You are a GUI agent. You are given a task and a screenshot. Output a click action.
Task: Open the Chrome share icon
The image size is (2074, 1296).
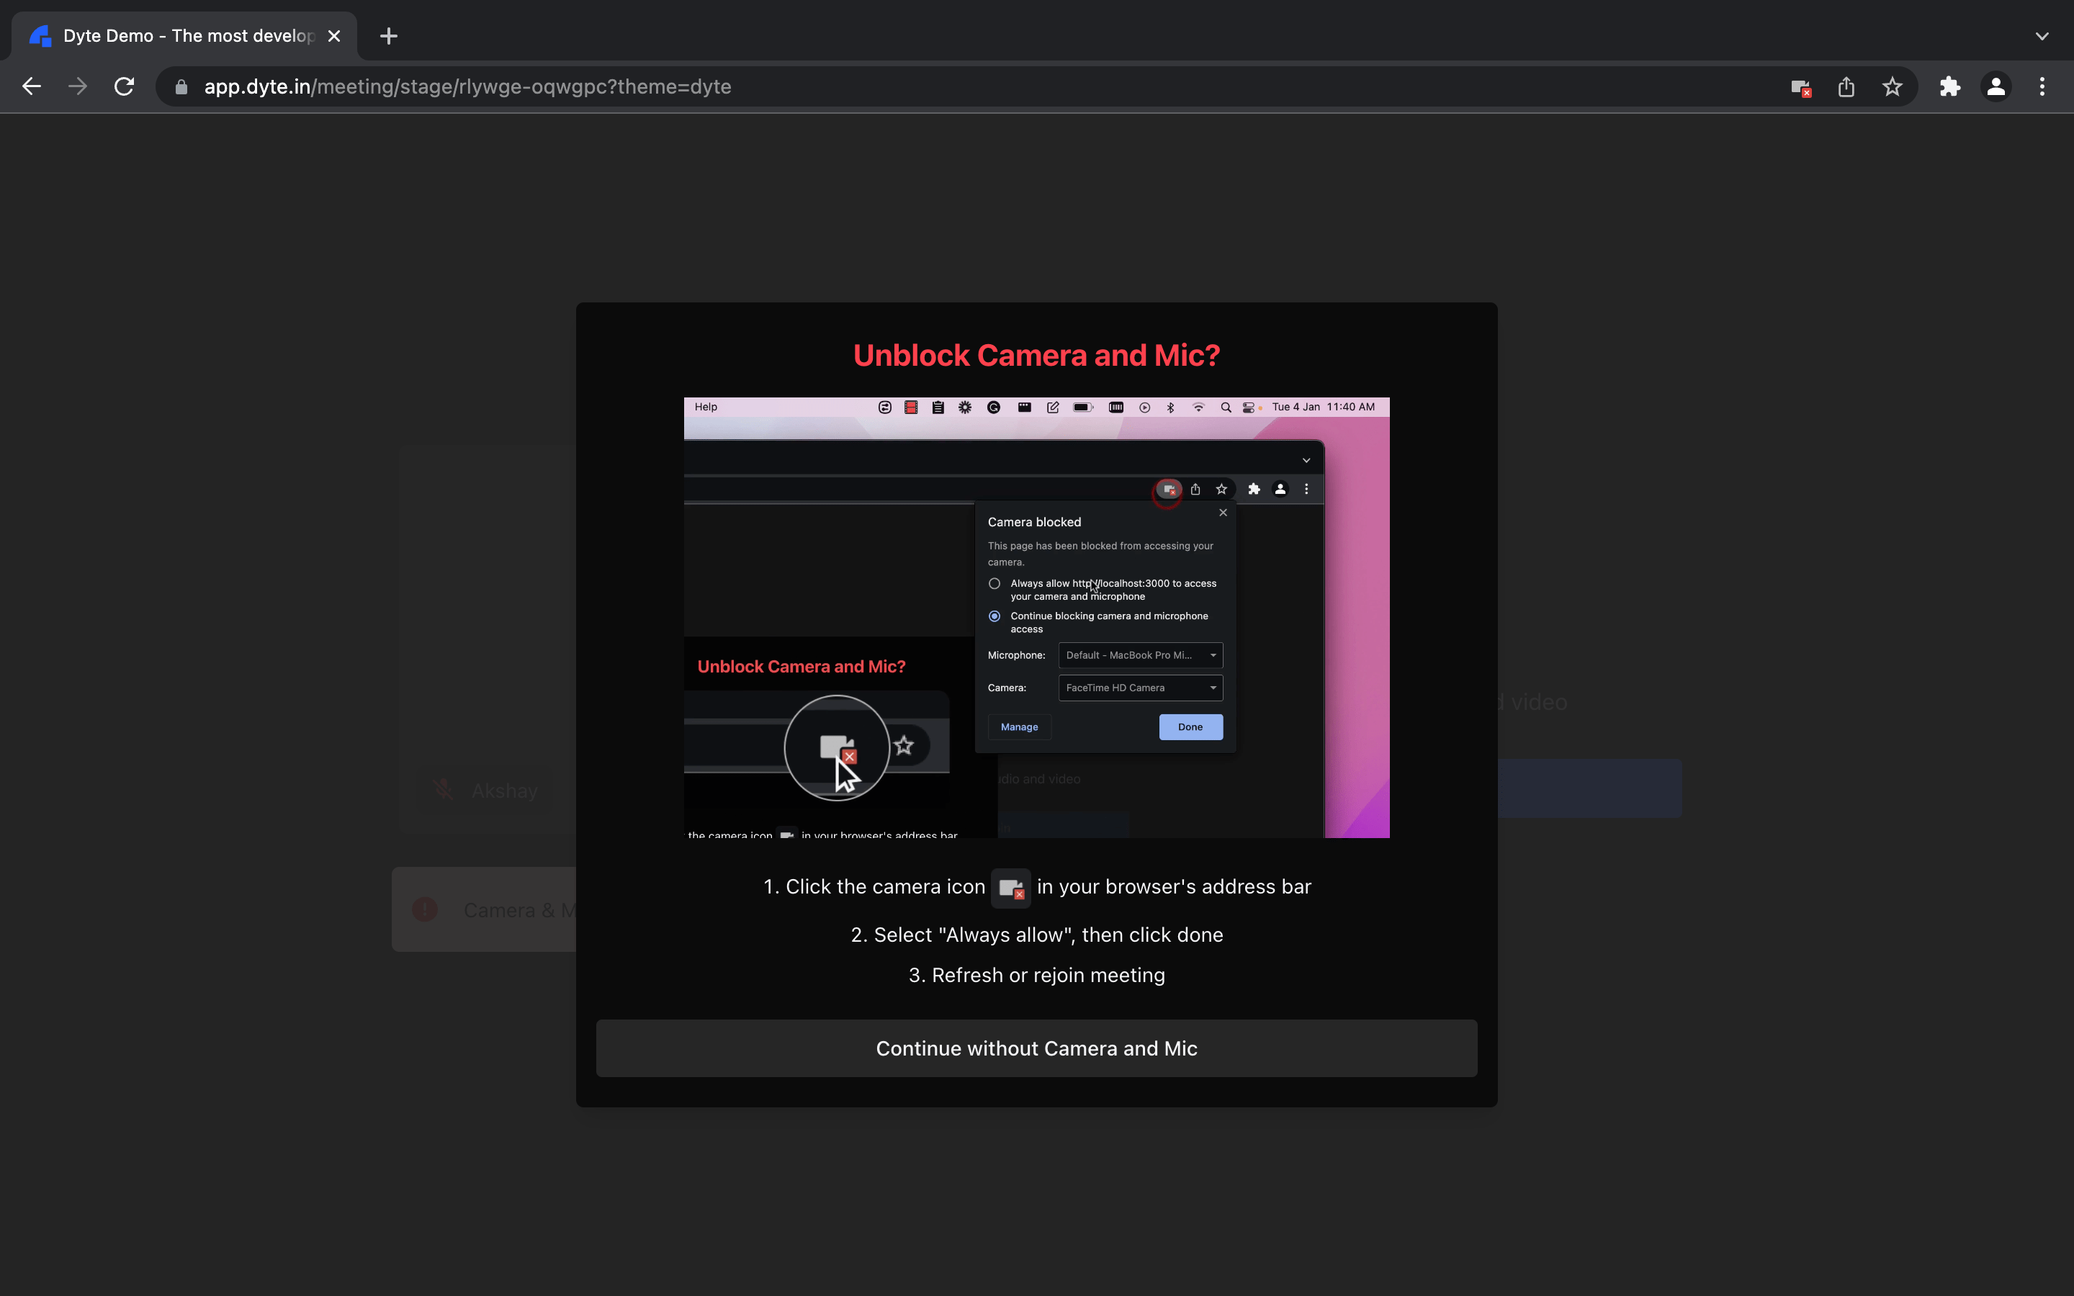pos(1846,86)
